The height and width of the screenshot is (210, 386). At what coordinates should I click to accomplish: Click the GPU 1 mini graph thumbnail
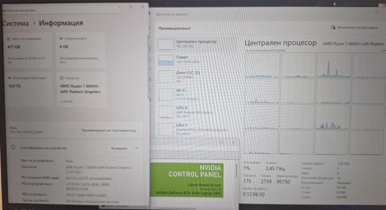(166, 129)
